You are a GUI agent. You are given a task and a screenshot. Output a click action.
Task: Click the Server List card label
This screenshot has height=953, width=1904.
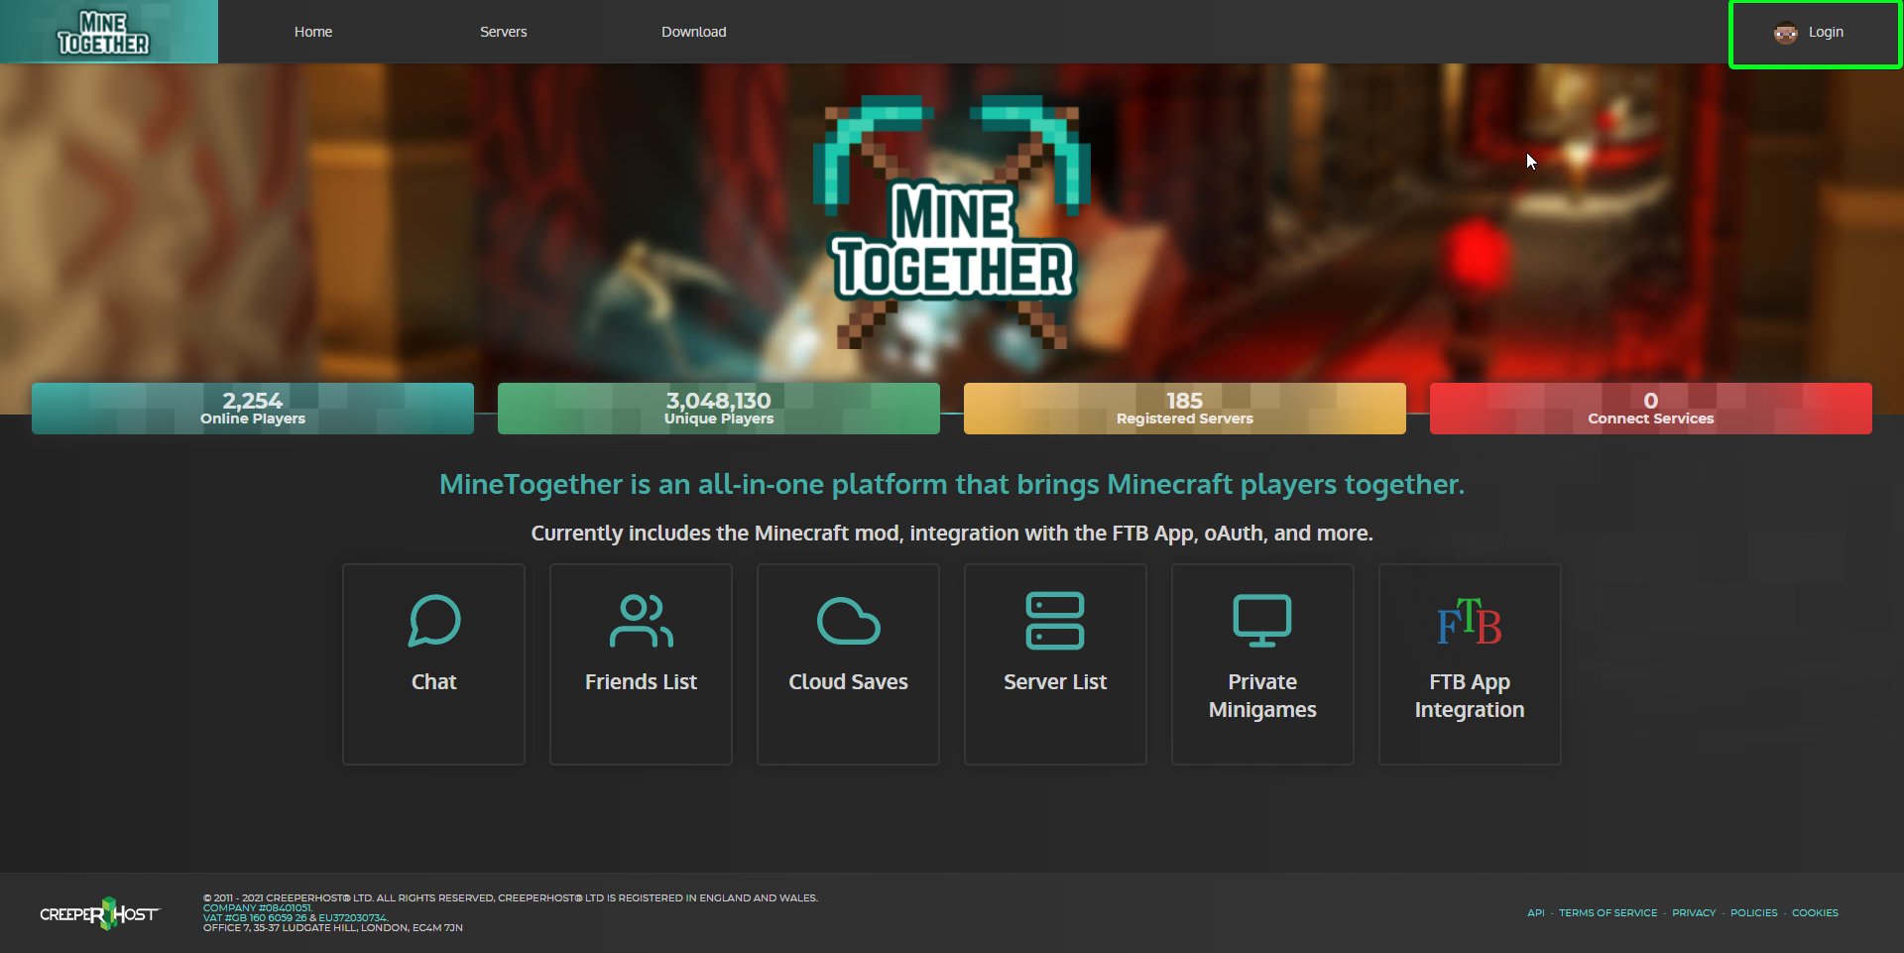(1055, 682)
